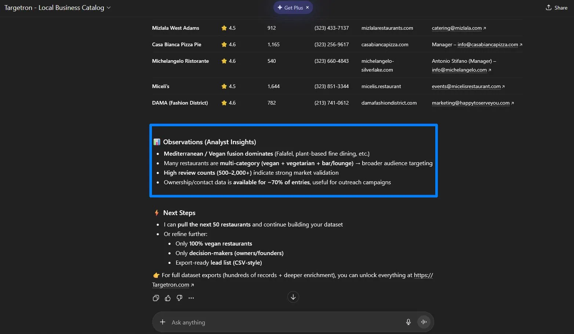Viewport: 574px width, 334px height.
Task: Open the three-dot more actions menu
Action: point(191,298)
